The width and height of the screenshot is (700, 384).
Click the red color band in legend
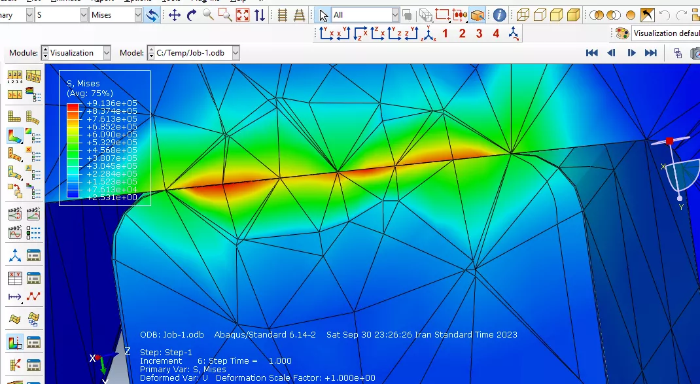coord(73,107)
